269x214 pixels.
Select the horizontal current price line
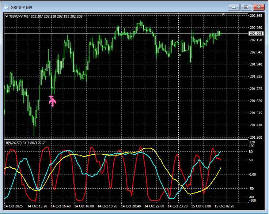click(x=126, y=34)
